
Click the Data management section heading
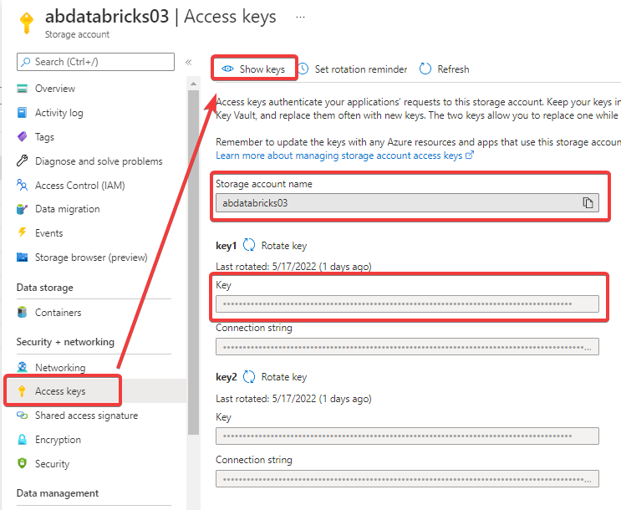[x=58, y=493]
